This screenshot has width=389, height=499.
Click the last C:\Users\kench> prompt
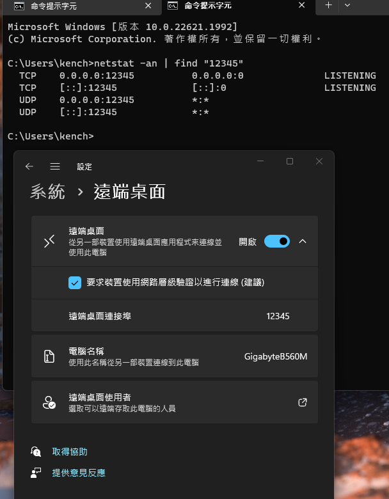click(51, 136)
